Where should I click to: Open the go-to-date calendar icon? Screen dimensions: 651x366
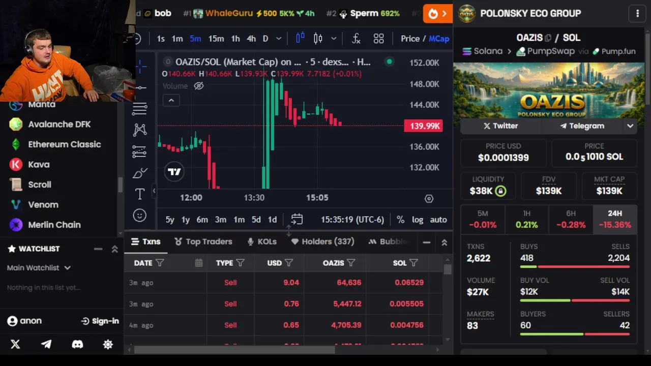pyautogui.click(x=297, y=220)
